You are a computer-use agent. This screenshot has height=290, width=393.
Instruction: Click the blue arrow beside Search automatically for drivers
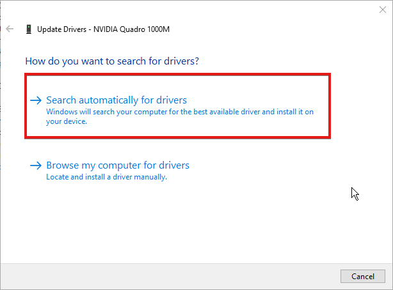pyautogui.click(x=36, y=100)
